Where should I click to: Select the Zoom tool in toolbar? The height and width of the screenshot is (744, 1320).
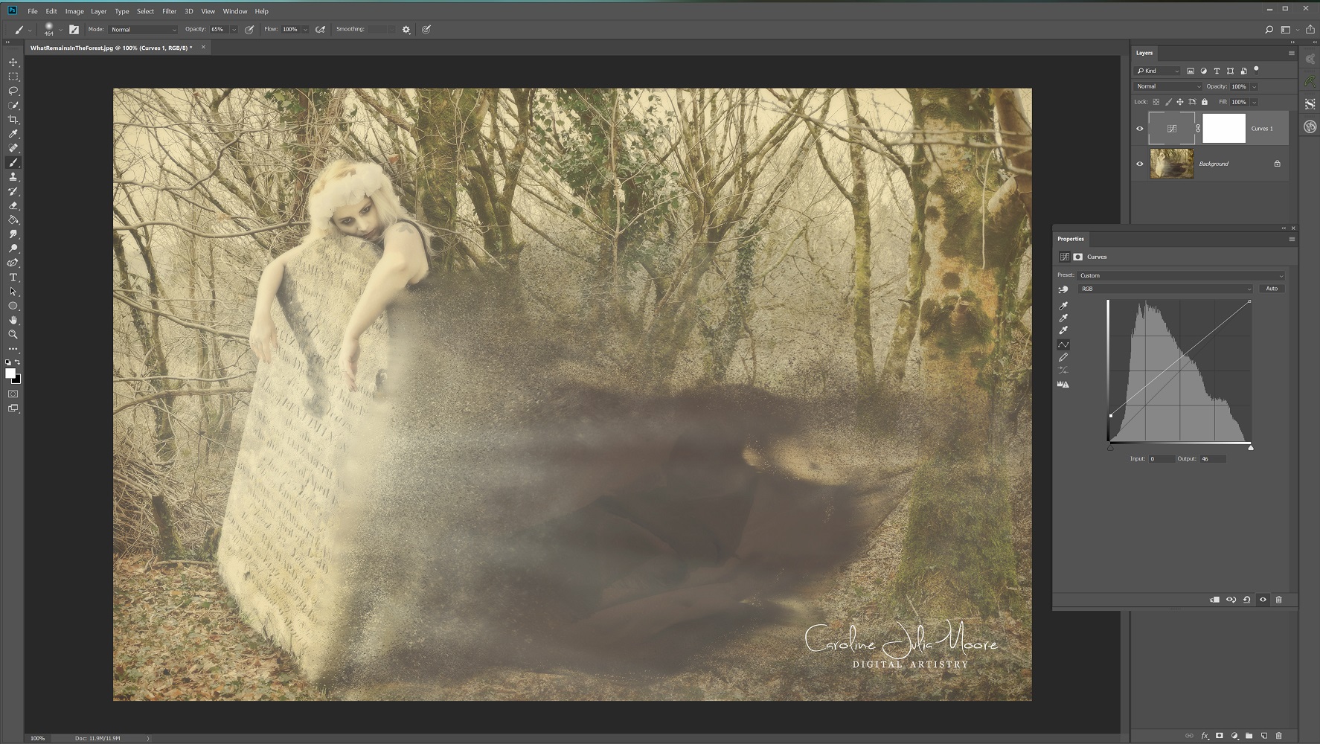tap(13, 335)
